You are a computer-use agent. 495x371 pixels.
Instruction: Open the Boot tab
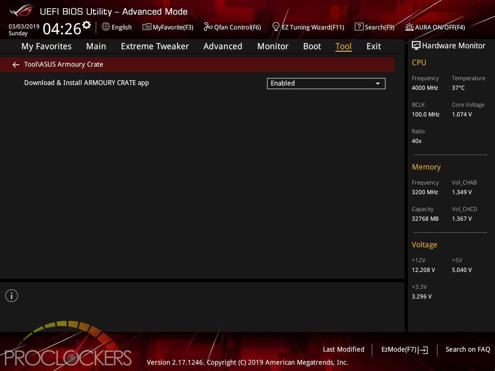tap(312, 46)
